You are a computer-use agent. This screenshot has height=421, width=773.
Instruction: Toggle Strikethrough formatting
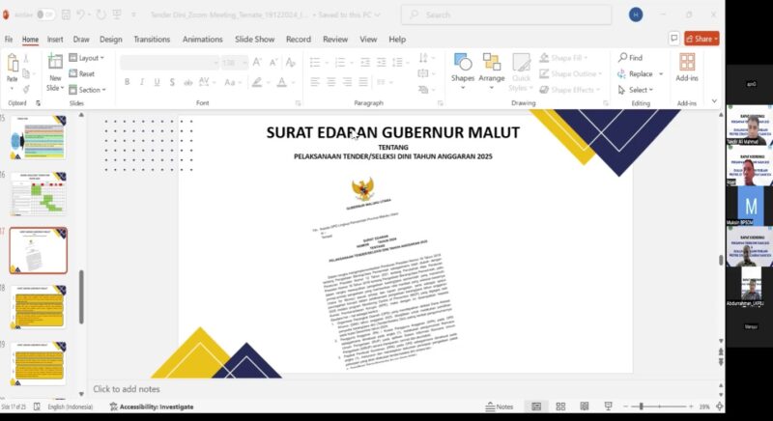pyautogui.click(x=187, y=82)
